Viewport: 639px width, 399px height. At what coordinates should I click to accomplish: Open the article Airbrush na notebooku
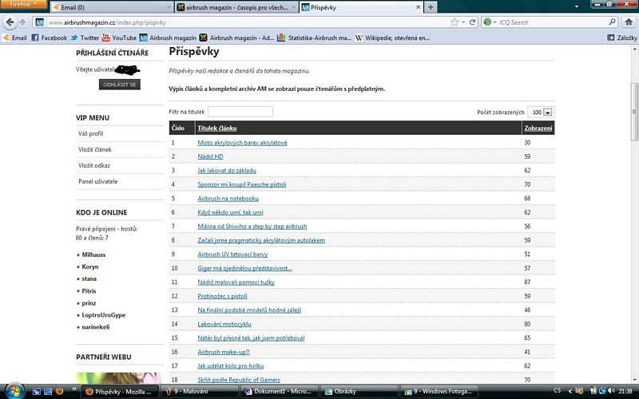[228, 197]
